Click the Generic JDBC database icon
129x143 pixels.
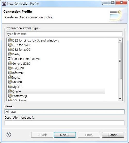10,63
